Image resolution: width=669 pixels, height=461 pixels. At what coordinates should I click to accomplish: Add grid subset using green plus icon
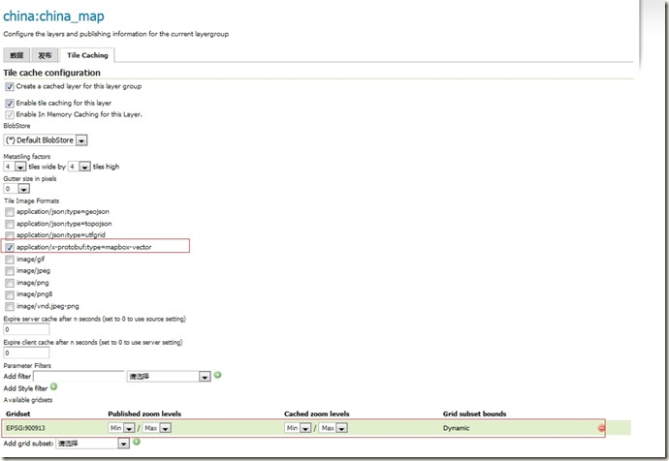pyautogui.click(x=137, y=442)
